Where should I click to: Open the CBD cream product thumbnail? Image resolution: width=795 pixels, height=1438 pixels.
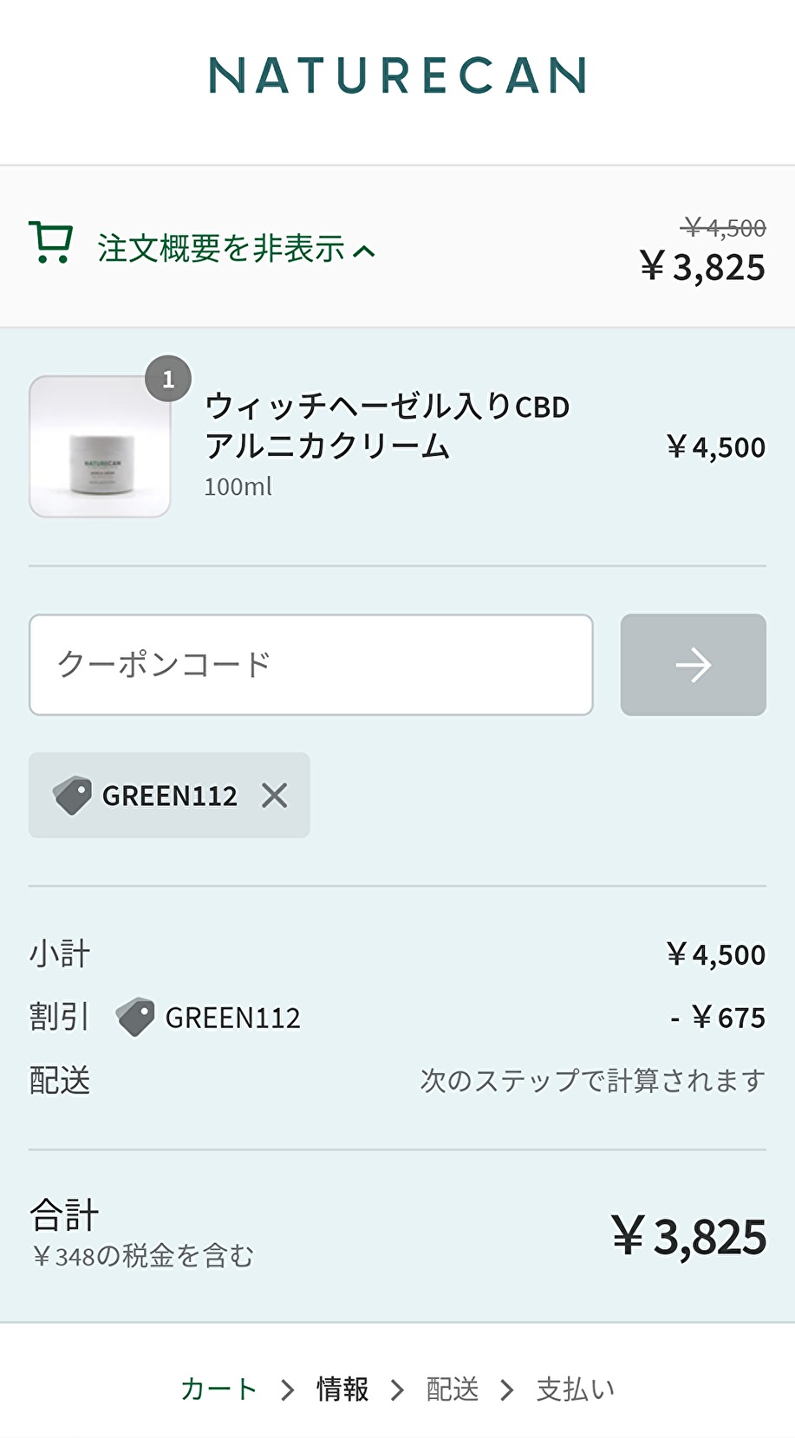click(100, 446)
